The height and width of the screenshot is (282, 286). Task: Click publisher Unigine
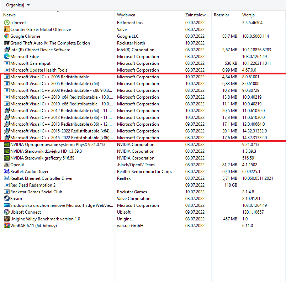[x=124, y=219]
